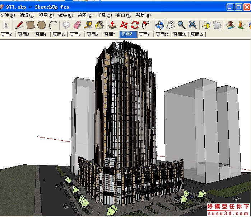Screen dimensions: 251x217
Task: Select the Paint Bucket tool
Action: (x=99, y=25)
